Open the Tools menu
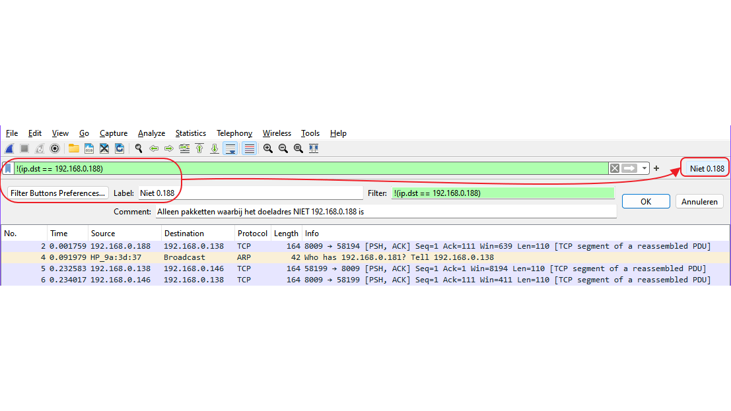The image size is (731, 411). [310, 133]
